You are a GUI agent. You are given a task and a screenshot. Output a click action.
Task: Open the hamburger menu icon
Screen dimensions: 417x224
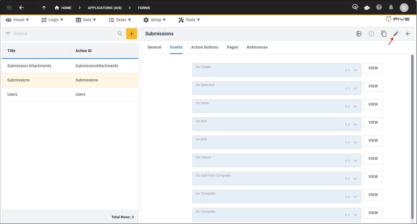[x=9, y=8]
